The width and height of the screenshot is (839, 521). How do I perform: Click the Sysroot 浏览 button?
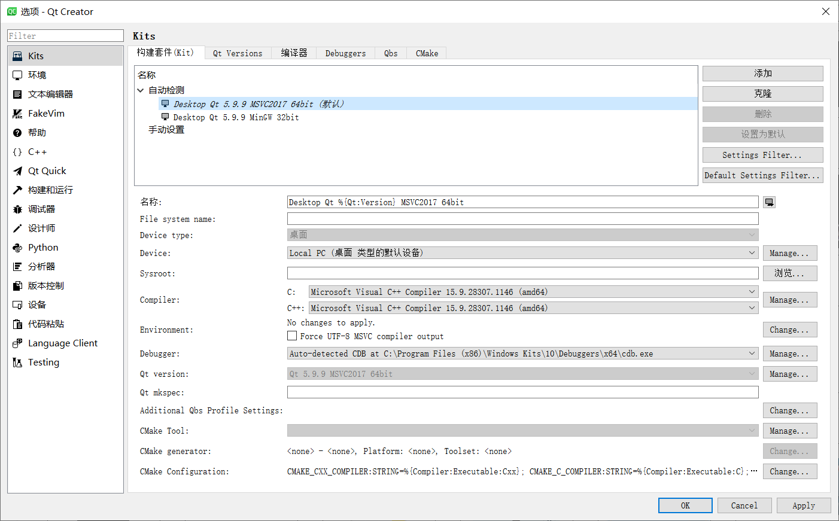790,273
